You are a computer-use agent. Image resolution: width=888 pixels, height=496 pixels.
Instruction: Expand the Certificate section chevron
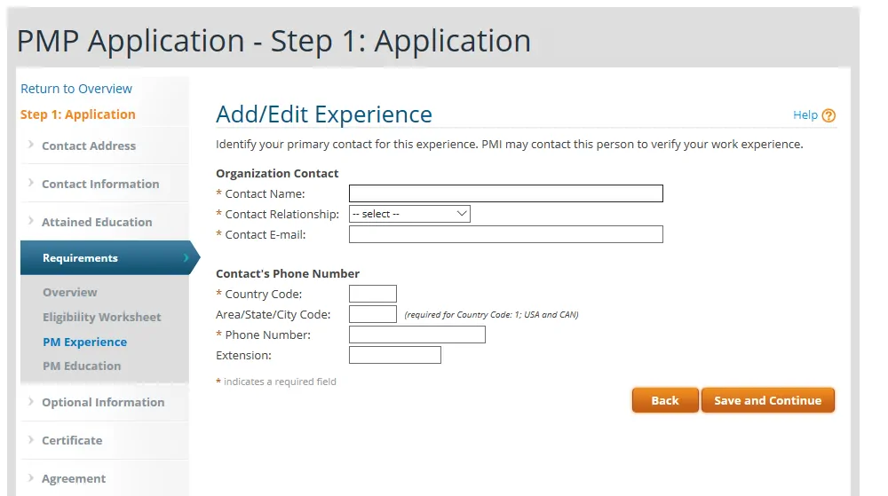pyautogui.click(x=31, y=440)
